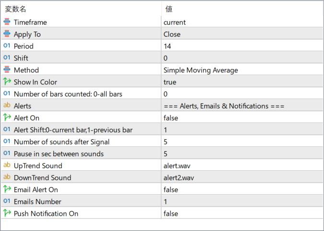This screenshot has width=324, height=231.
Task: Click the 'ab' icon beside UpTrend Sound
Action: pos(7,165)
